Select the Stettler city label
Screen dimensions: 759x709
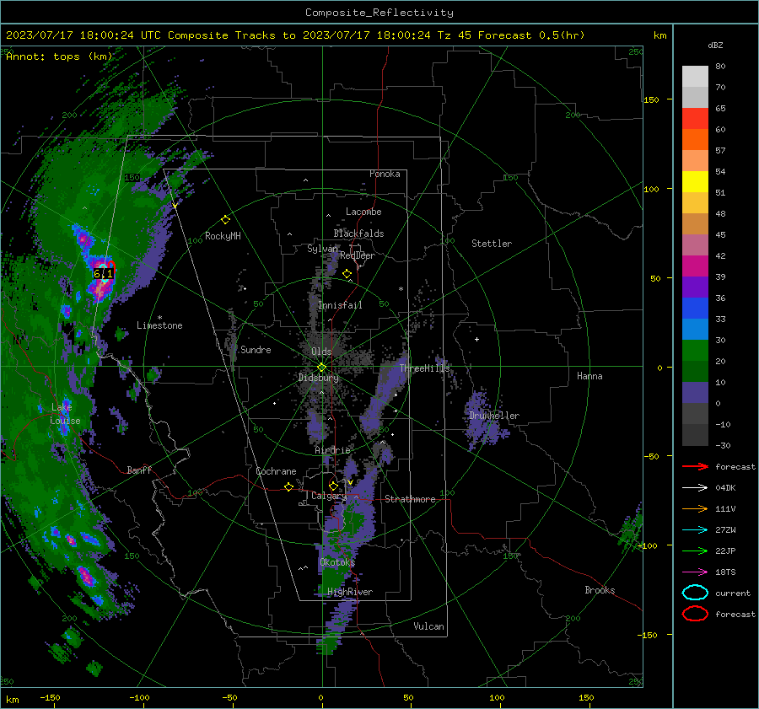(x=492, y=244)
